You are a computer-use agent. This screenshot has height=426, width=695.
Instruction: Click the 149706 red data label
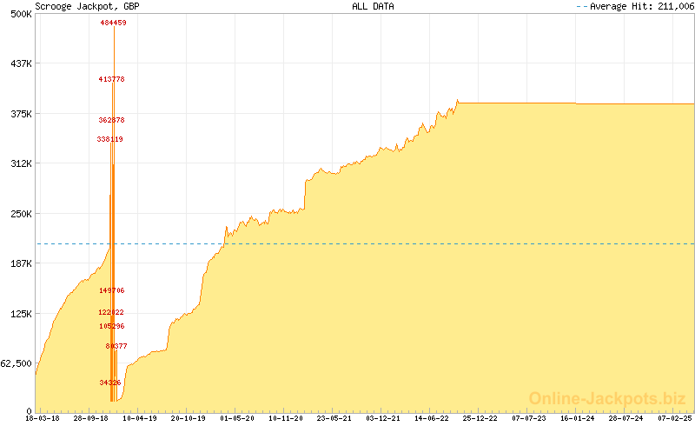pyautogui.click(x=111, y=290)
